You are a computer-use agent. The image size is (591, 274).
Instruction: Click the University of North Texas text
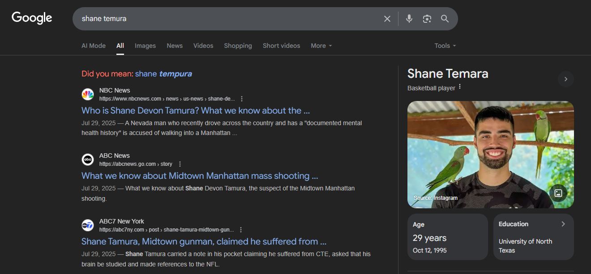tap(525, 246)
